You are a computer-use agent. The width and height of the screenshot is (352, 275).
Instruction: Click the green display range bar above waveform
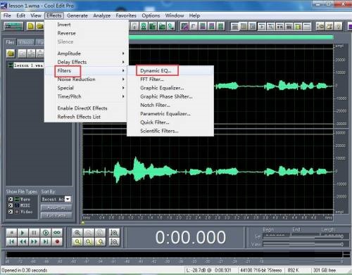(231, 37)
